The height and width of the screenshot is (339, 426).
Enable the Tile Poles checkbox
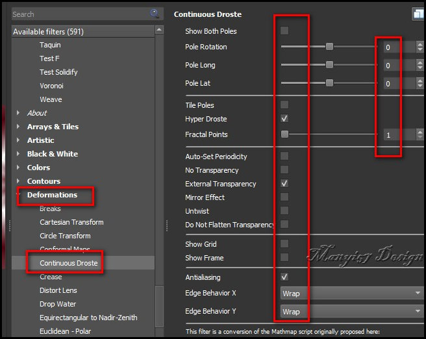tap(284, 105)
